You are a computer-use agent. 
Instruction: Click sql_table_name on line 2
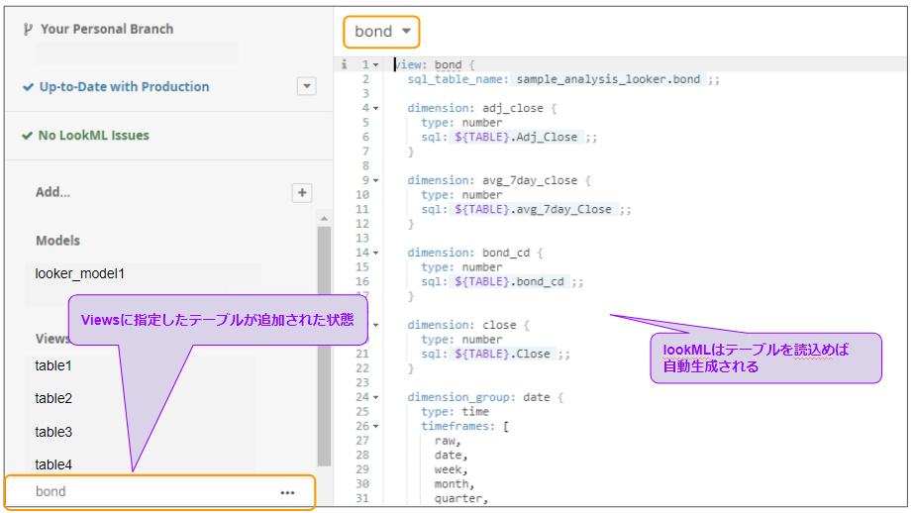click(457, 79)
